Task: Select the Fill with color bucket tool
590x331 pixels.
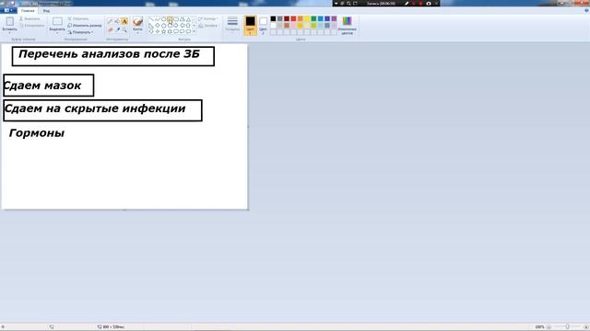Action: click(x=117, y=20)
